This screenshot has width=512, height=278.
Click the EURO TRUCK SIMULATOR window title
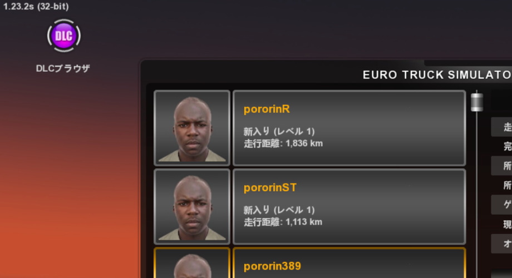tap(437, 75)
